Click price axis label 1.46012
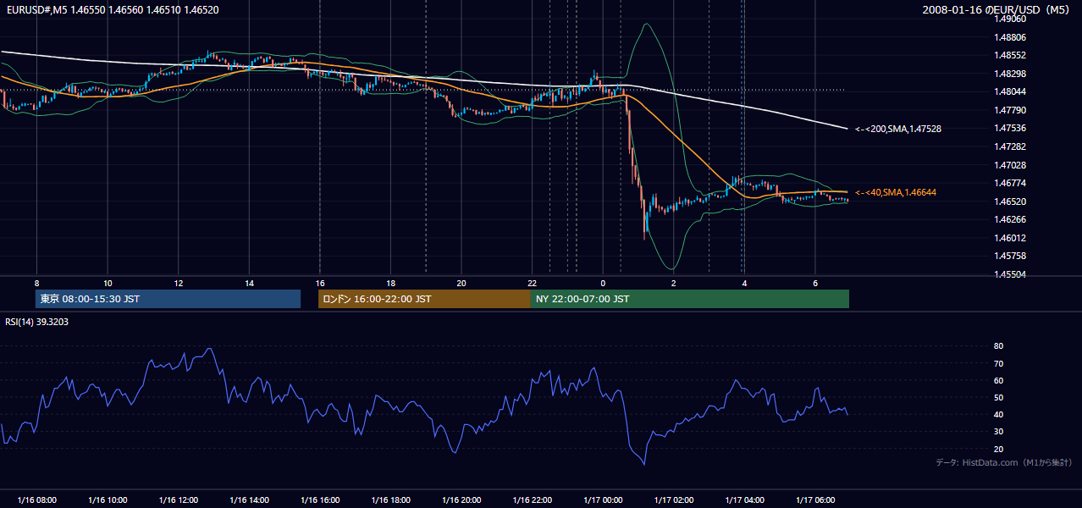Image resolution: width=1082 pixels, height=508 pixels. 1010,238
